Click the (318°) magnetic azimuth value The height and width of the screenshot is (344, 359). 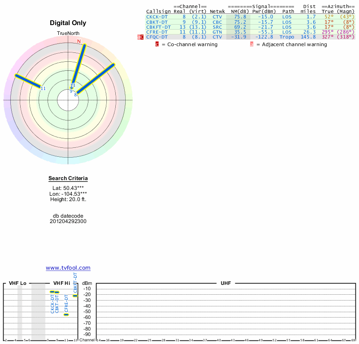[x=346, y=37]
